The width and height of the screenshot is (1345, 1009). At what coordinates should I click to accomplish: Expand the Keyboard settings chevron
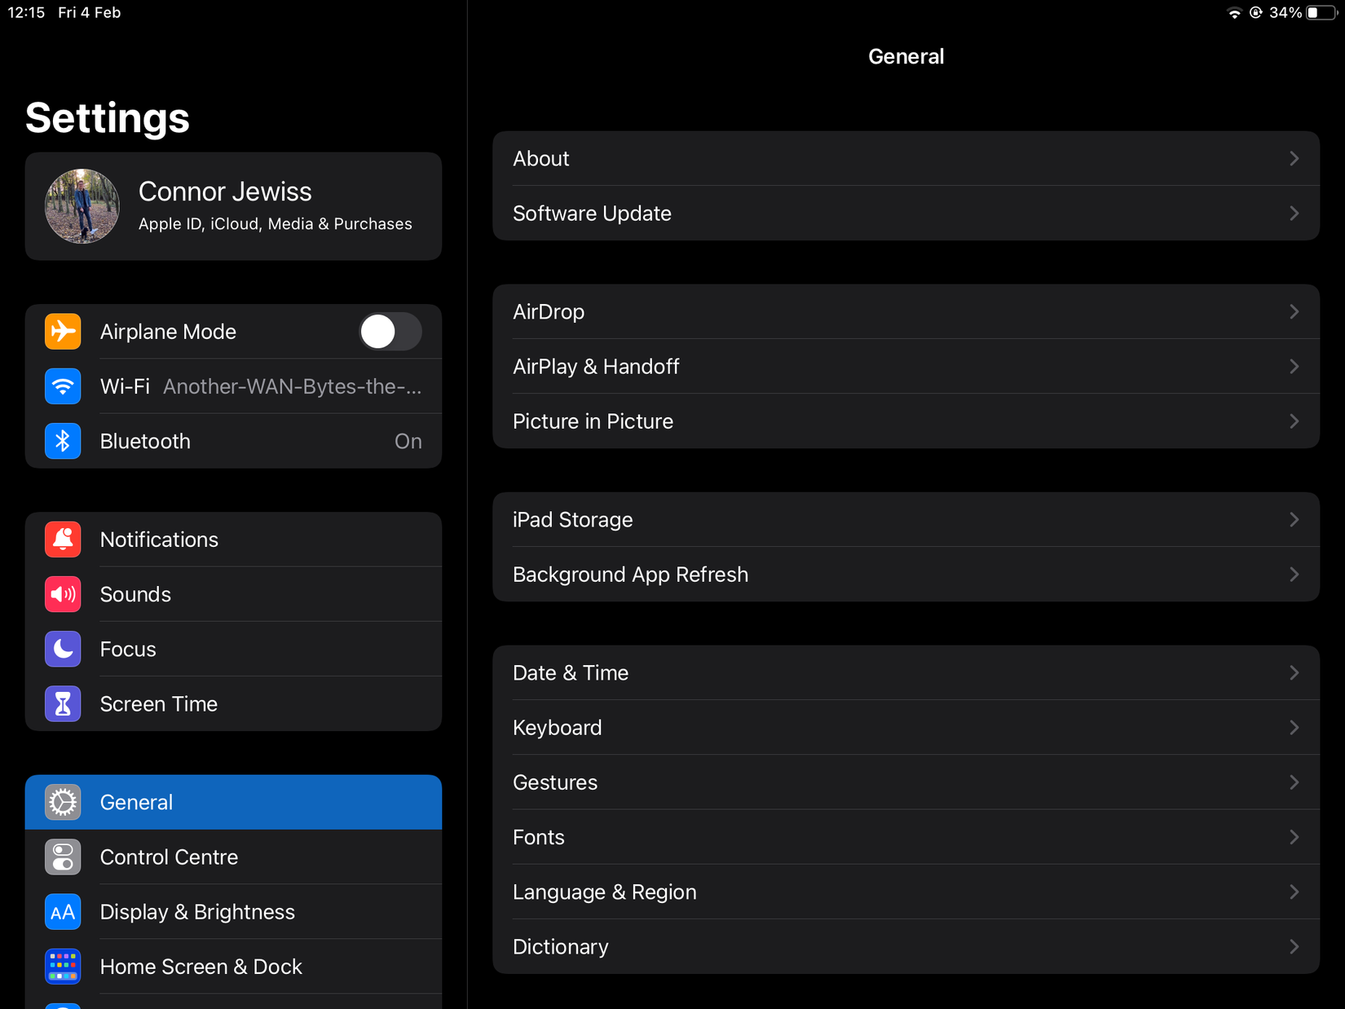pos(1294,727)
